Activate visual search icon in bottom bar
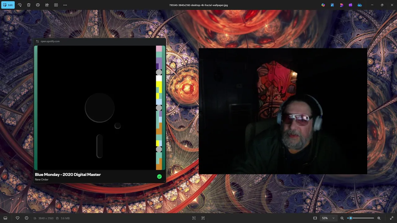 point(194,218)
